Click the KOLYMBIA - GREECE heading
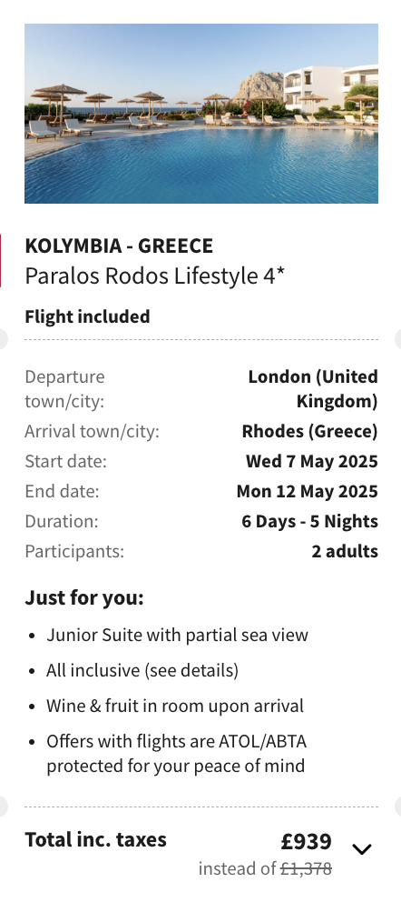The width and height of the screenshot is (401, 902). click(119, 246)
